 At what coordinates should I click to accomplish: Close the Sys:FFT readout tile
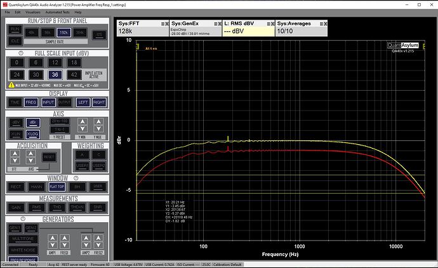click(x=167, y=23)
